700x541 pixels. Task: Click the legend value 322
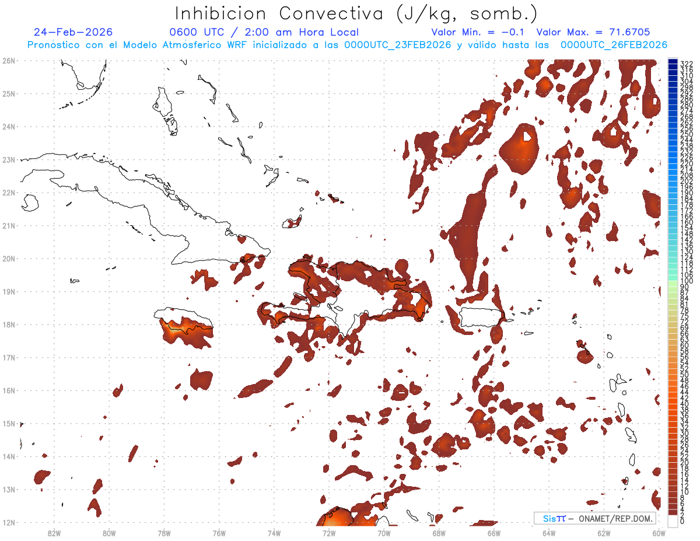click(687, 63)
